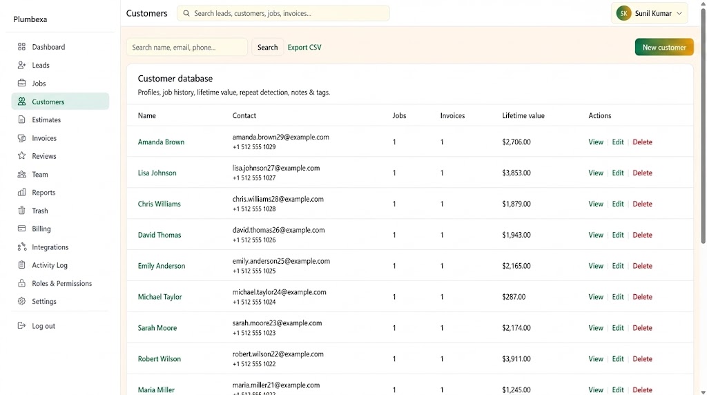Click the Jobs briefcase icon
Viewport: 707px width, 395px height.
[x=21, y=83]
